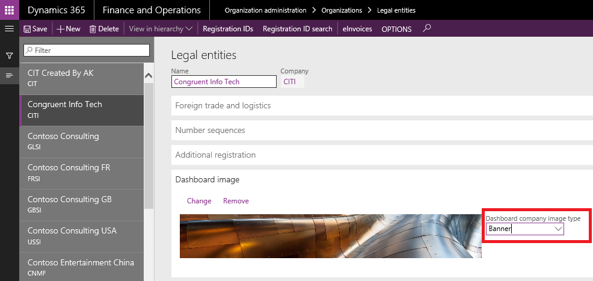Select CIT Created By AK entity
This screenshot has height=281, width=593.
(x=82, y=78)
